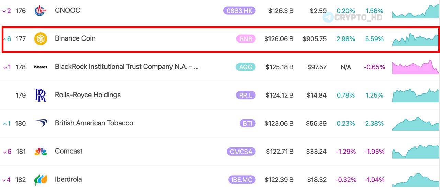Screen dimensions: 440x190
Task: Click the Comcast price sparkline chart
Action: tap(416, 152)
